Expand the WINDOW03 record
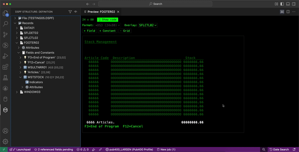 pyautogui.click(x=17, y=92)
